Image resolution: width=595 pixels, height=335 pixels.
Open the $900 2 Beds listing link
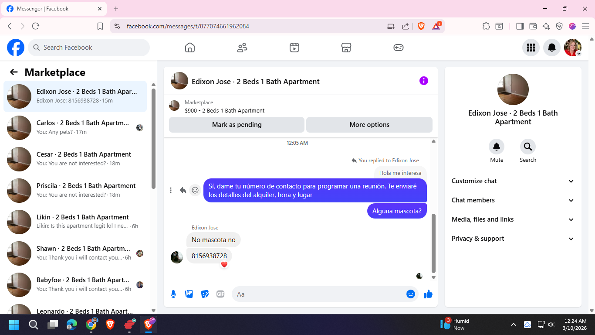(224, 111)
